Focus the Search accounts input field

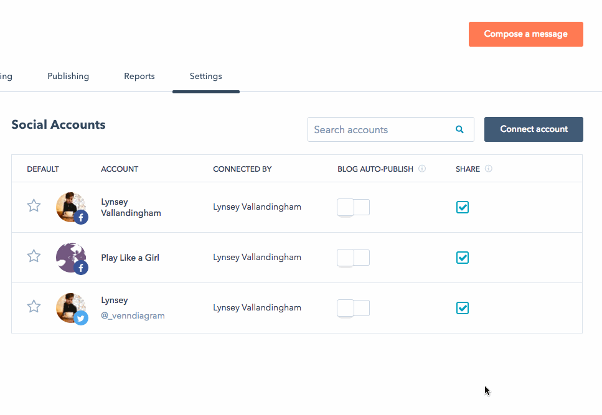point(380,129)
